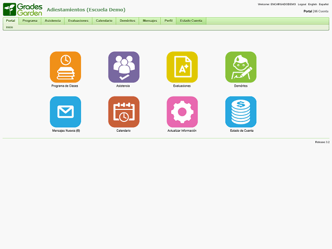Click the Grades Garden logo
Viewport: 332px width, 249px height.
pos(23,9)
